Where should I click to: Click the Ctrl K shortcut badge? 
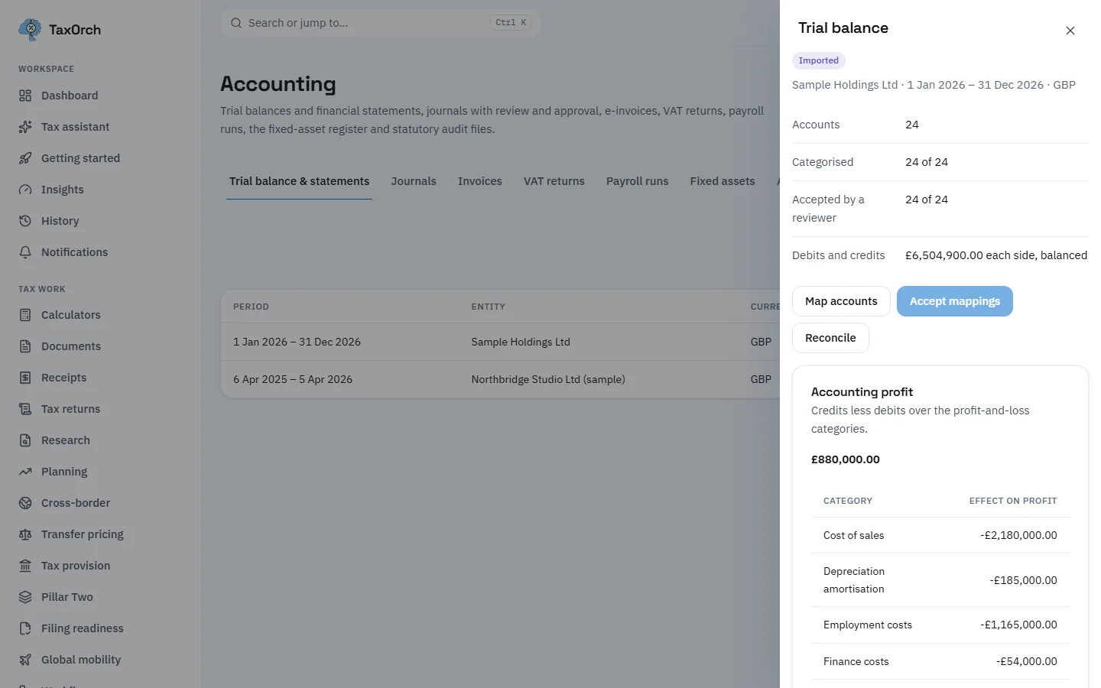[511, 23]
